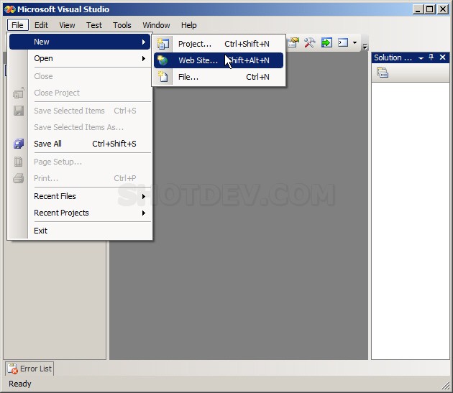Click the window resize grip corner
The image size is (453, 393).
click(447, 387)
